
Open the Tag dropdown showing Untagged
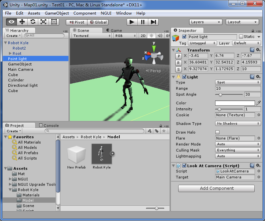[202, 43]
